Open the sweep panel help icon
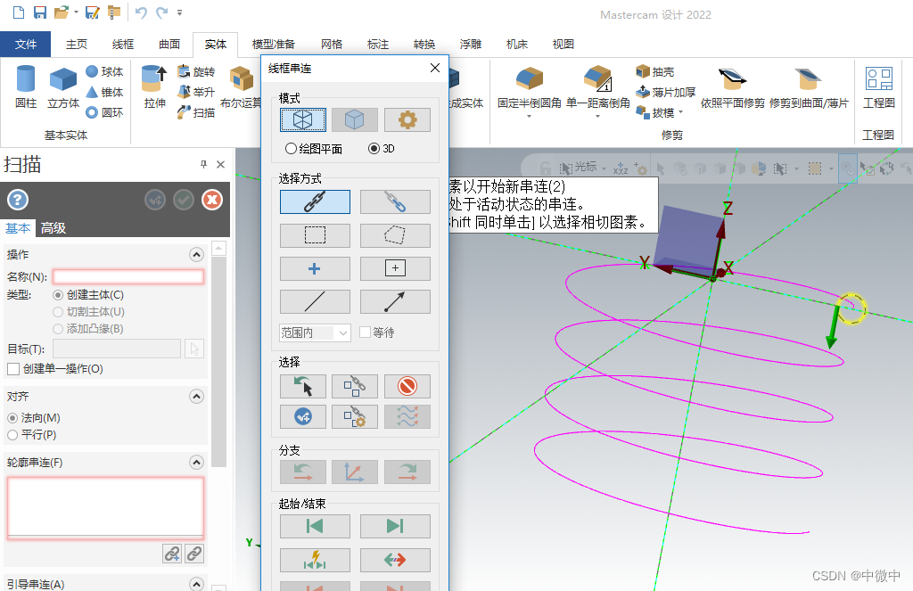 [18, 201]
